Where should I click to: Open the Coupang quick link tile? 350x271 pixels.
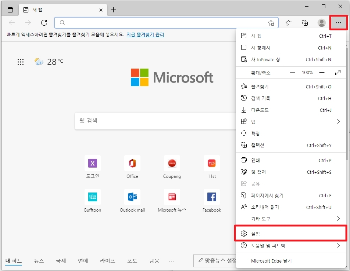coord(172,167)
